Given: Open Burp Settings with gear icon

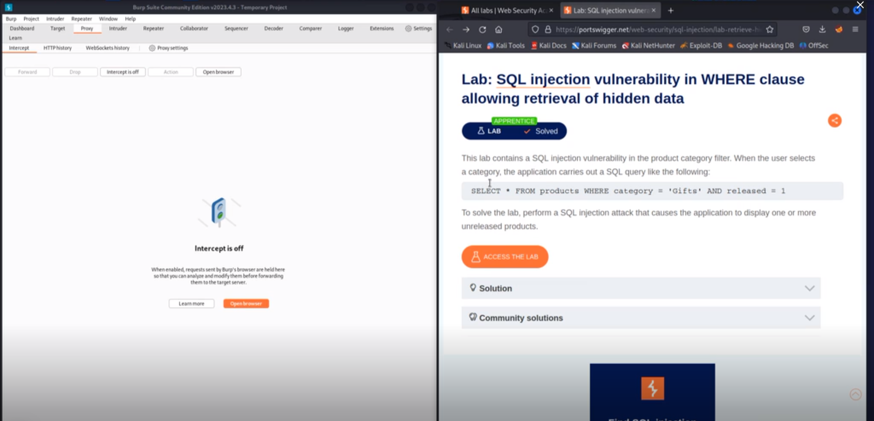Looking at the screenshot, I should click(x=418, y=28).
